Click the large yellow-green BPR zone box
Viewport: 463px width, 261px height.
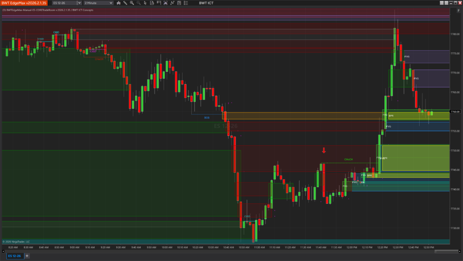tap(416, 158)
